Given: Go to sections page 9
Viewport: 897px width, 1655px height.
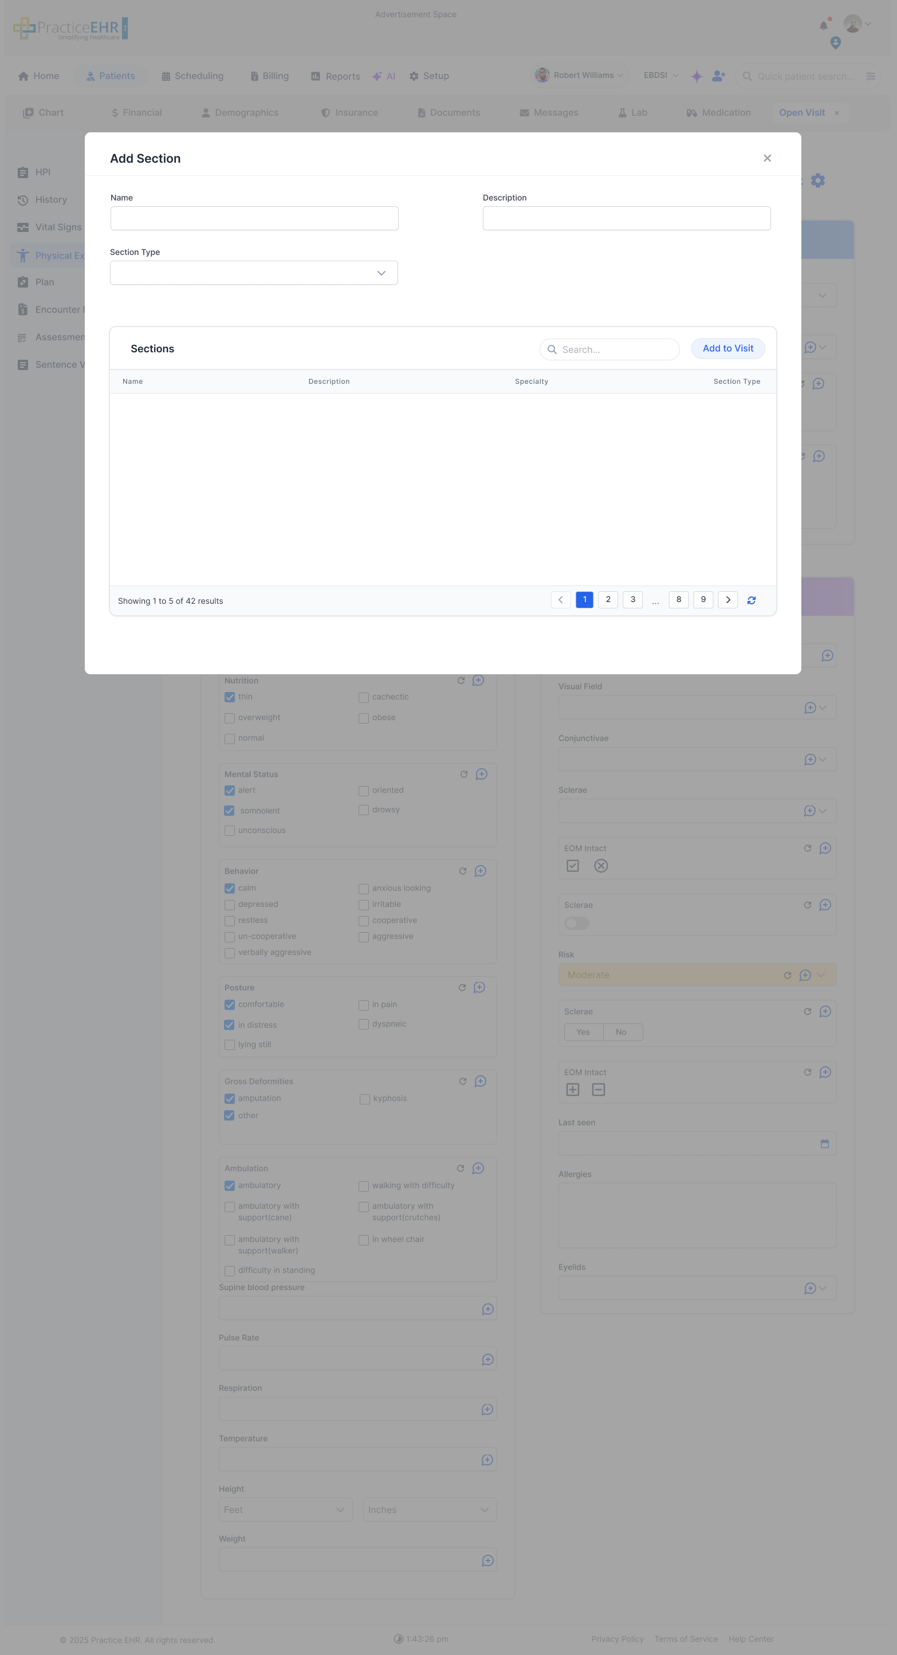Looking at the screenshot, I should pyautogui.click(x=703, y=599).
